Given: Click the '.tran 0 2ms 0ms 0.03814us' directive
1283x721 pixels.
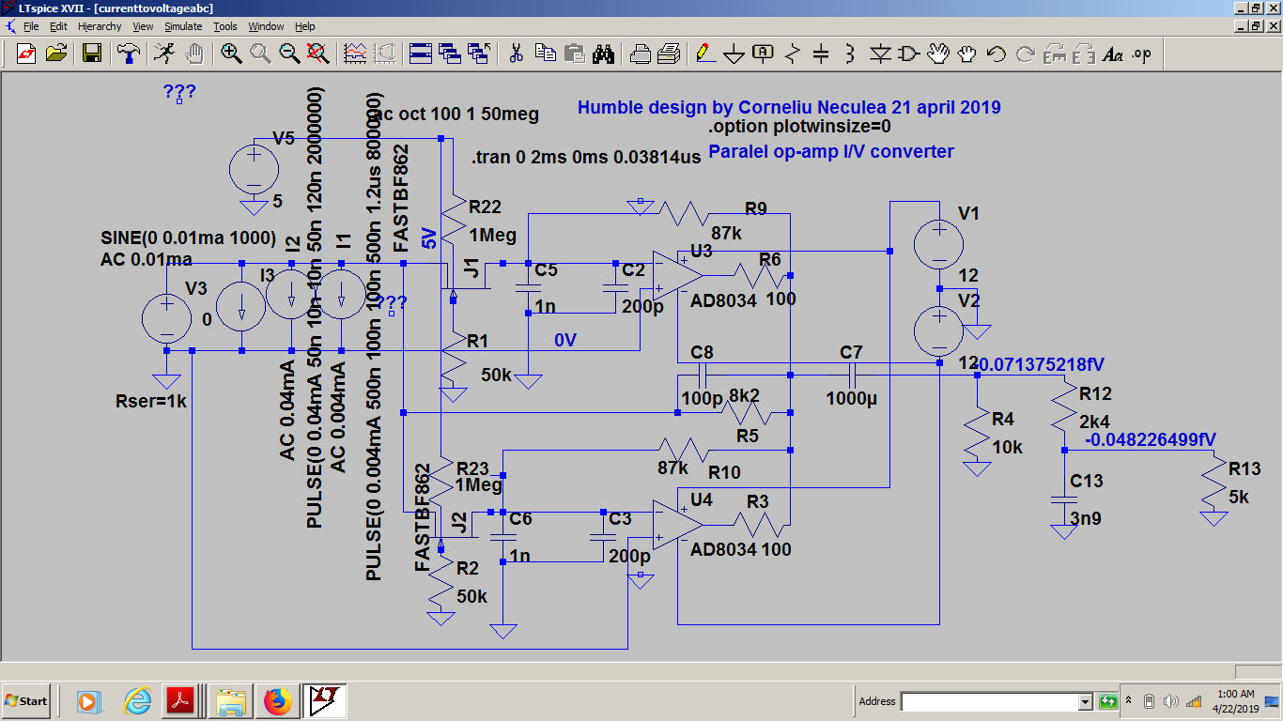Looking at the screenshot, I should [x=586, y=158].
